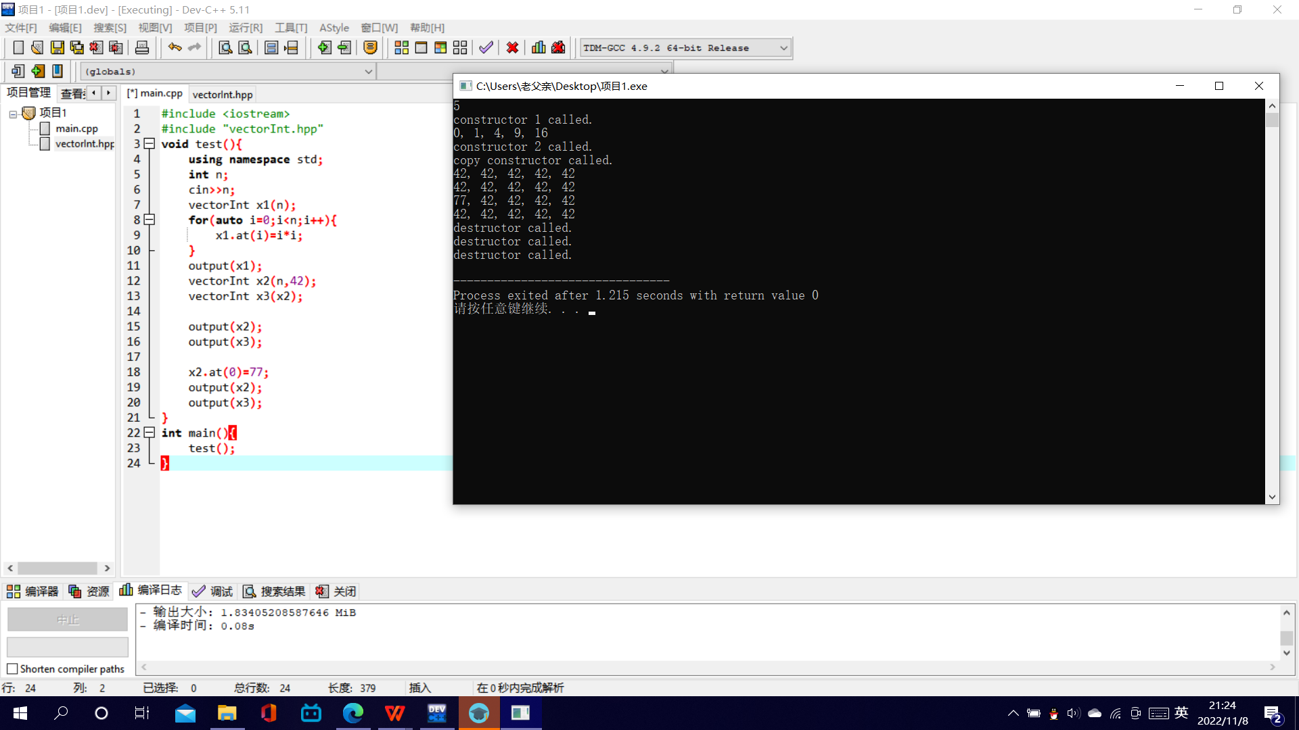Click the Compile icon with colored squares
This screenshot has width=1299, height=730.
[401, 47]
